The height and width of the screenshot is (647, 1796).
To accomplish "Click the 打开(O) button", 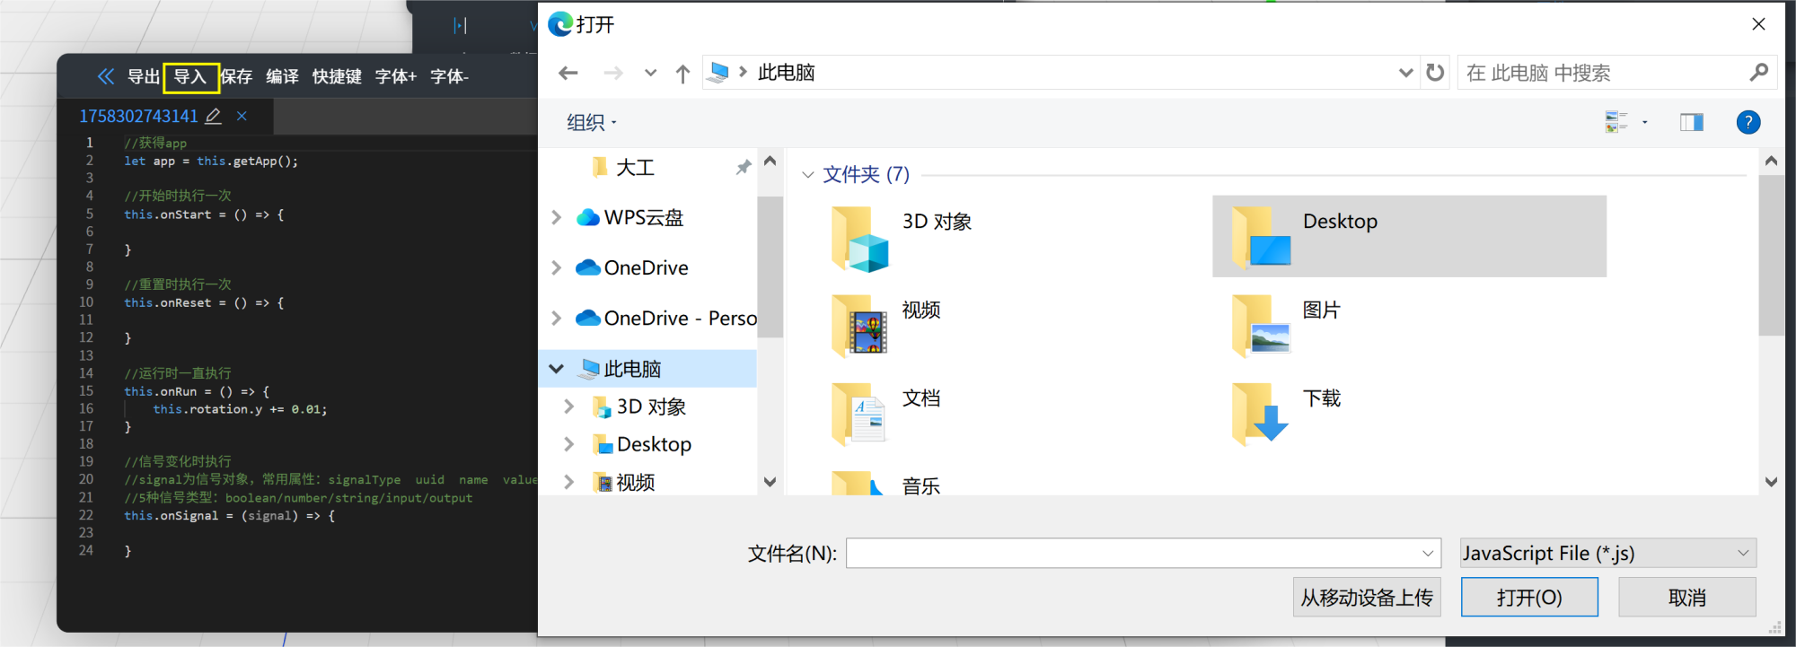I will pos(1528,597).
